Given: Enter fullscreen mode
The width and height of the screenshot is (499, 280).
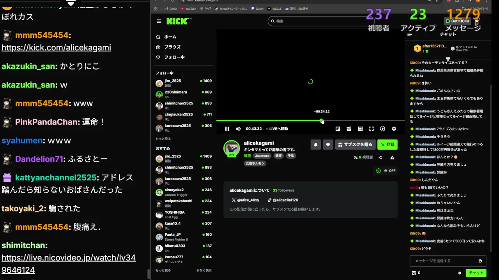Looking at the screenshot, I should 372,129.
